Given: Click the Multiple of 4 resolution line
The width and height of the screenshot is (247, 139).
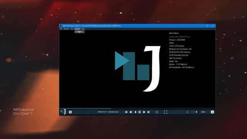Looking at the screenshot, I should [x=180, y=49].
